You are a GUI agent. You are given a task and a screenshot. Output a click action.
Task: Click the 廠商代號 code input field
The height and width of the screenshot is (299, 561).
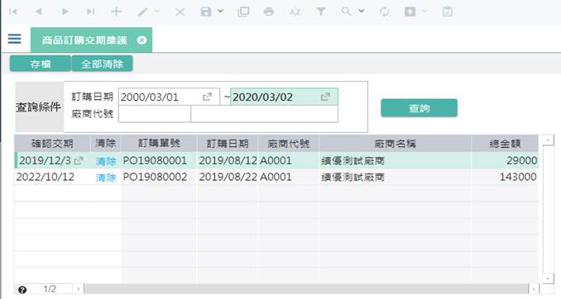click(x=155, y=114)
